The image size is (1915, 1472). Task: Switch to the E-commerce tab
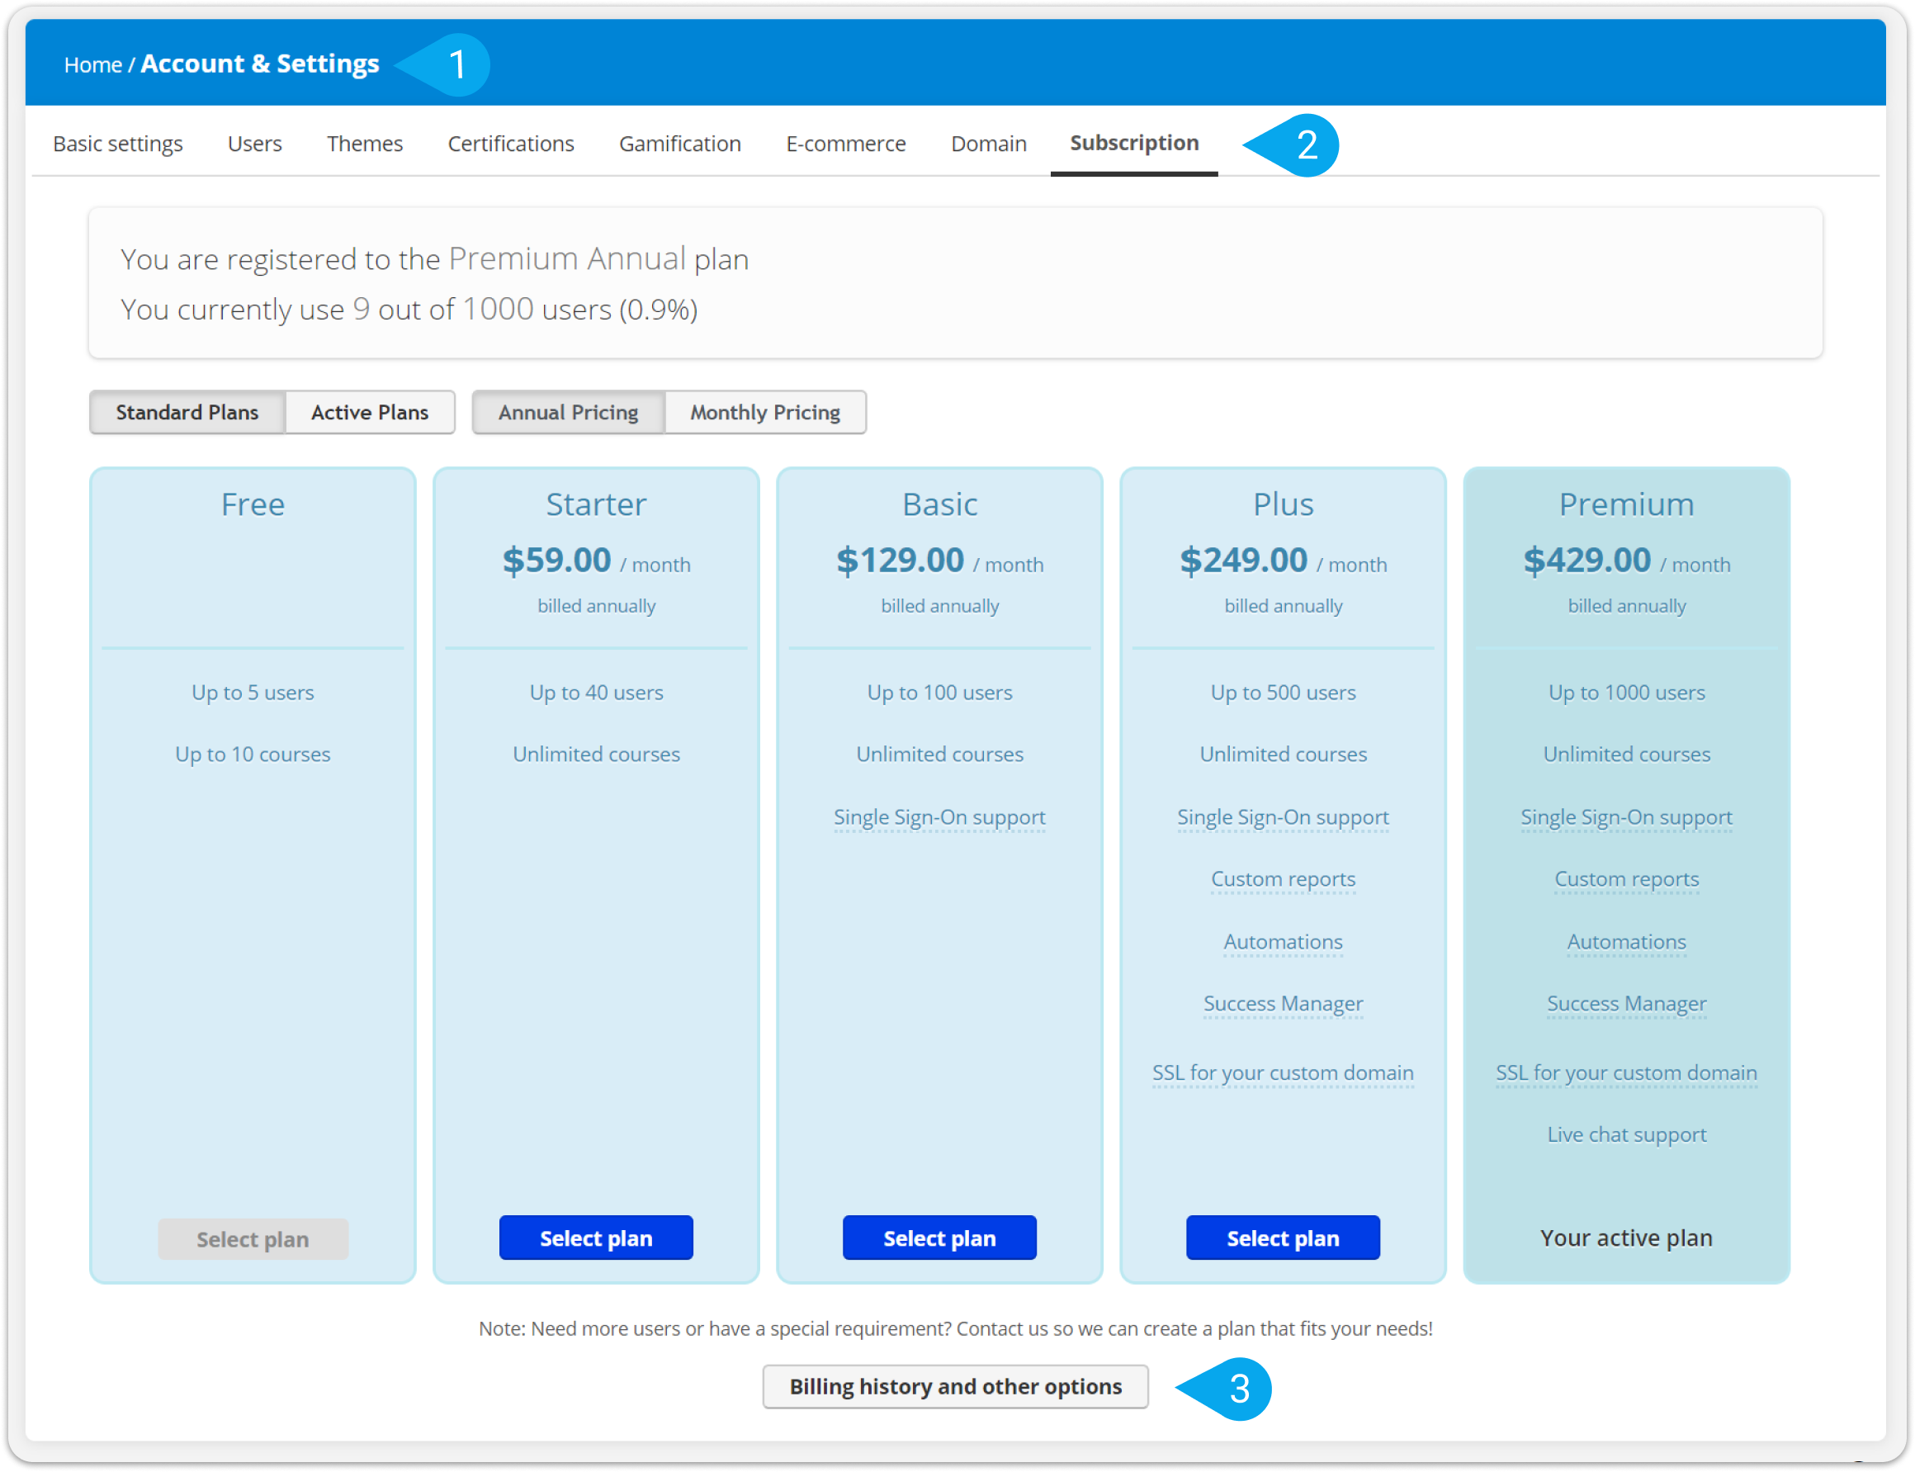tap(847, 143)
